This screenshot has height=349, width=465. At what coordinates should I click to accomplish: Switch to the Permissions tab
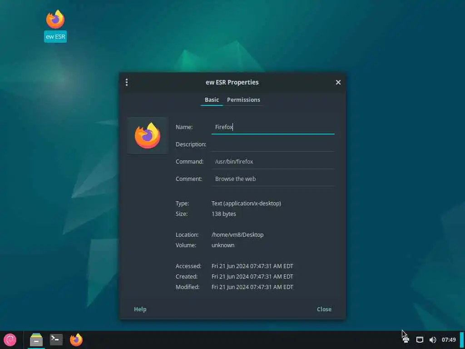(x=243, y=100)
